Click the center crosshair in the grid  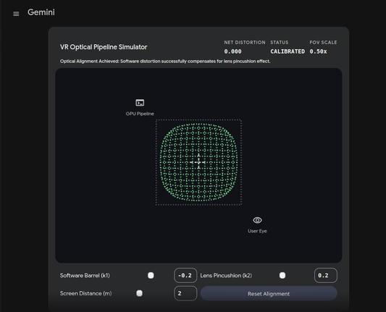coord(198,162)
